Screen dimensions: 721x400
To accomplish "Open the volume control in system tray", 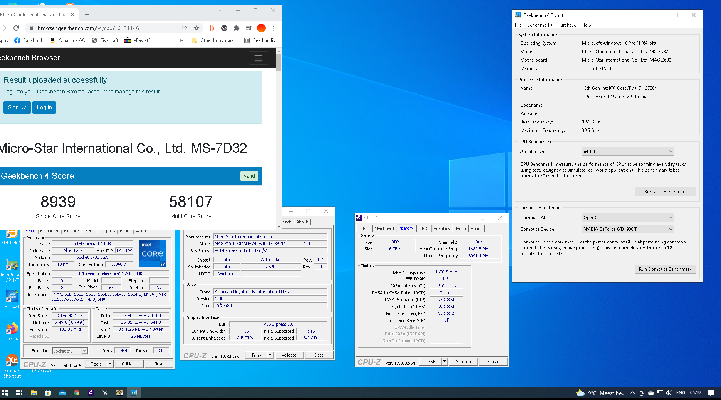I will click(x=669, y=393).
